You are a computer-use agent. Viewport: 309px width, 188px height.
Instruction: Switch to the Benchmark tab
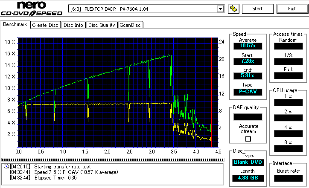click(15, 24)
